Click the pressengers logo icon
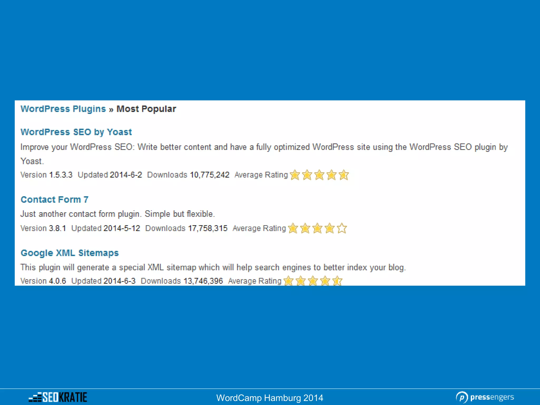 (462, 397)
